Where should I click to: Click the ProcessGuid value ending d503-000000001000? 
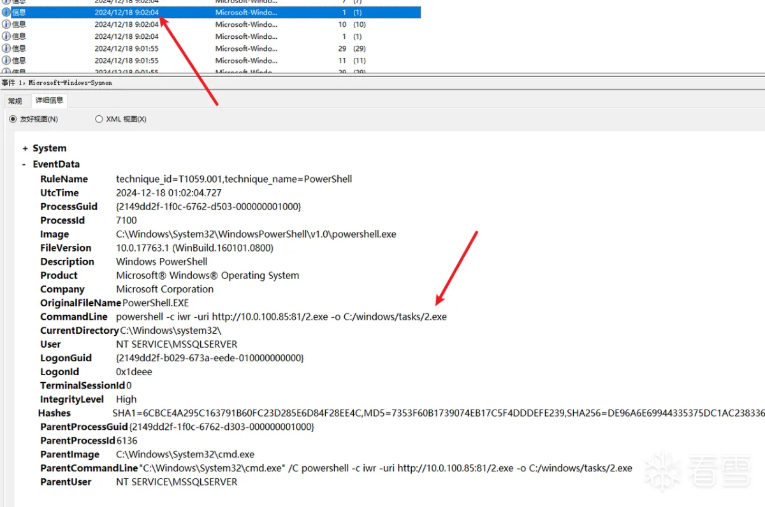click(x=208, y=207)
